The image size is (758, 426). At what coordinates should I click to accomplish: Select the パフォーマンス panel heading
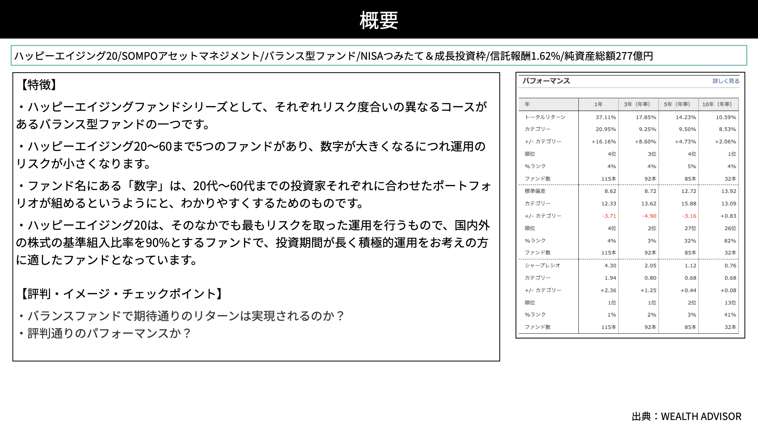point(546,81)
